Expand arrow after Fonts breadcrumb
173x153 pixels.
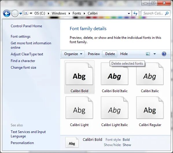coord(84,14)
